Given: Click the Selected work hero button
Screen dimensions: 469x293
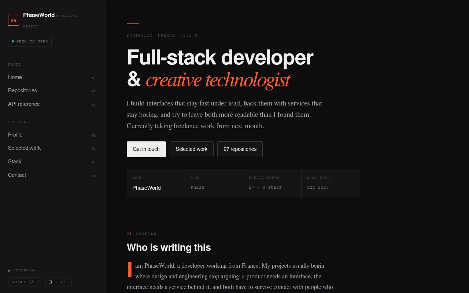Looking at the screenshot, I should (192, 149).
